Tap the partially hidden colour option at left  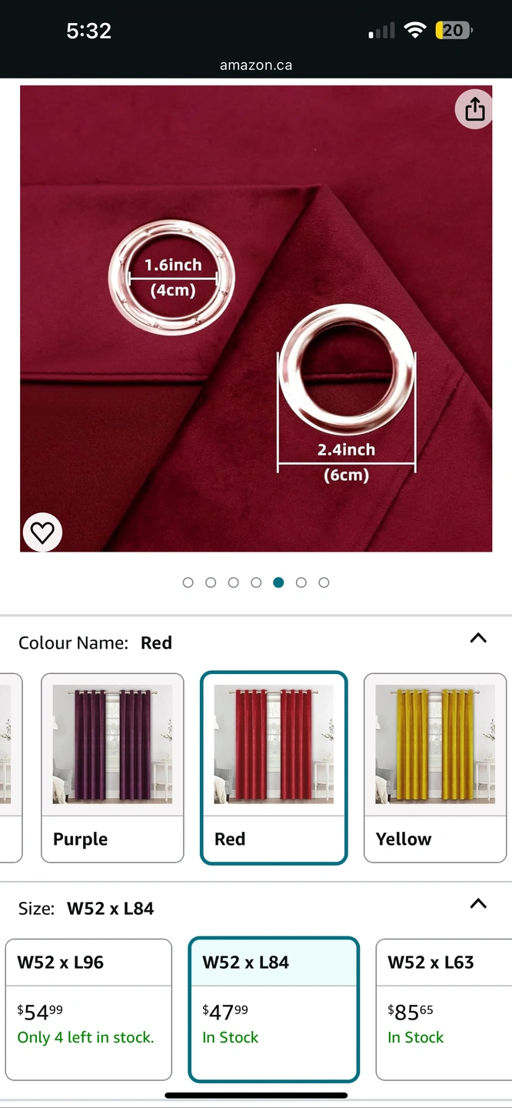11,768
